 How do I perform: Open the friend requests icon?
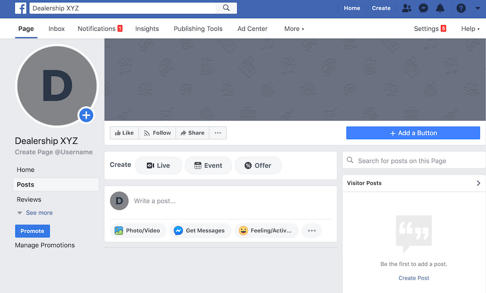click(407, 8)
